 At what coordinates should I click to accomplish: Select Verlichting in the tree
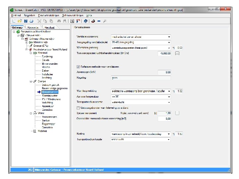47,102
